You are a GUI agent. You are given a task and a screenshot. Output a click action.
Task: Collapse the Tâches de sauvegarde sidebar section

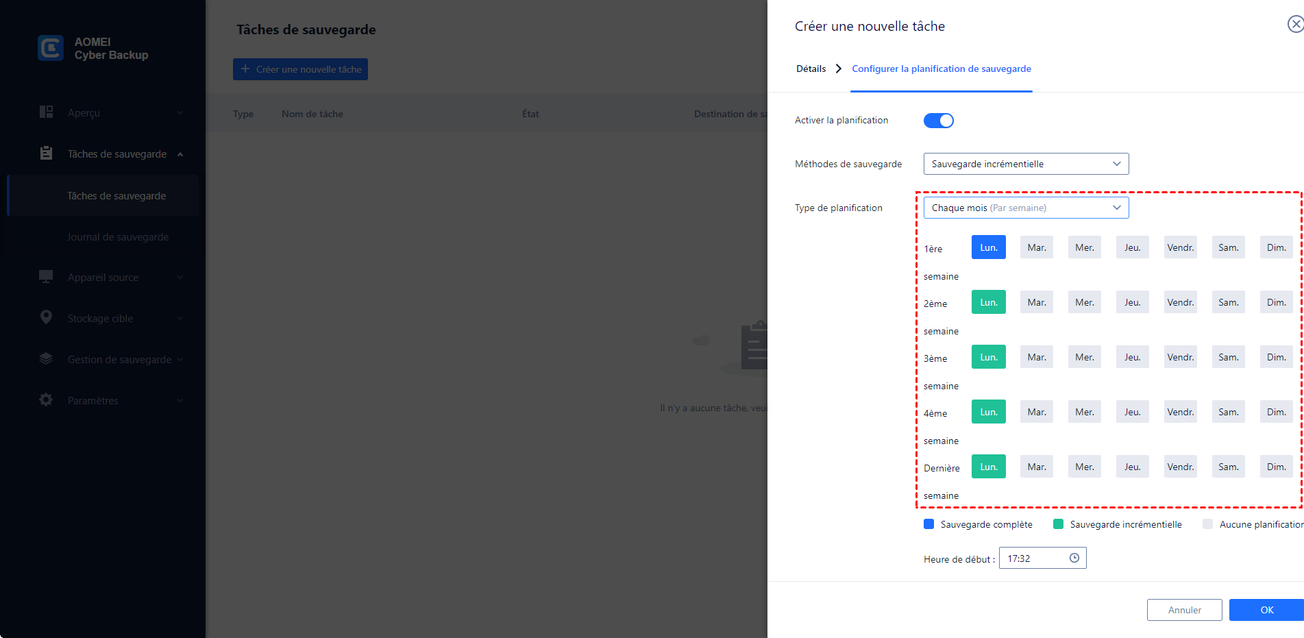coord(180,154)
